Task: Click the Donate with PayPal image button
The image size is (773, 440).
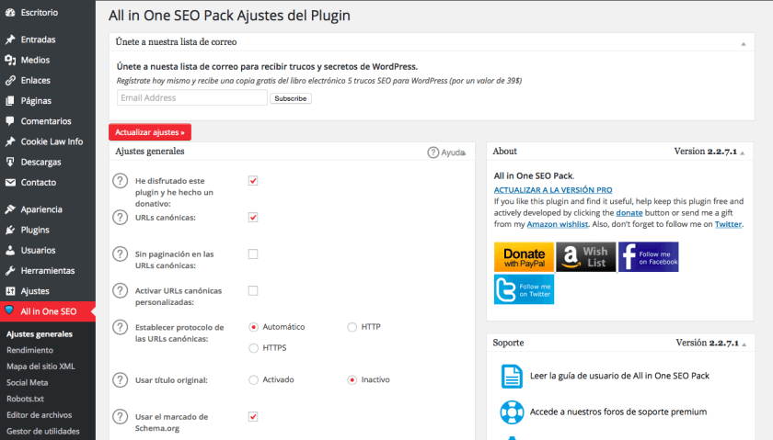Action: pyautogui.click(x=524, y=257)
